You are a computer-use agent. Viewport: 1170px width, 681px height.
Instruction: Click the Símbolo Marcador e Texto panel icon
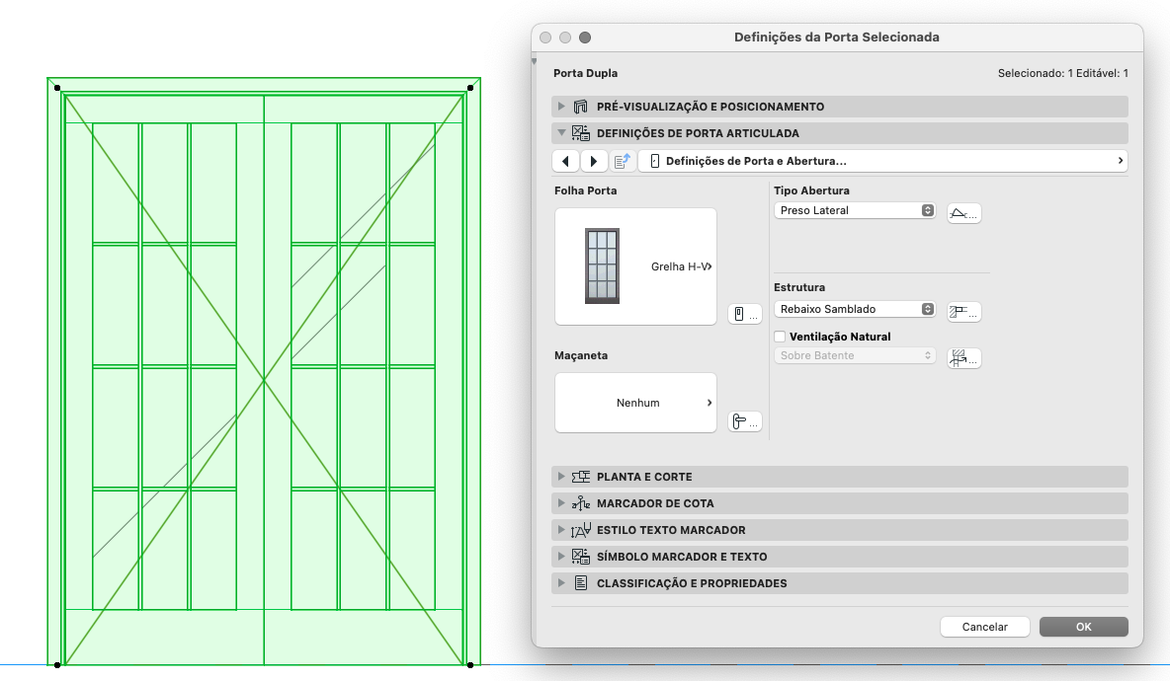[x=580, y=557]
